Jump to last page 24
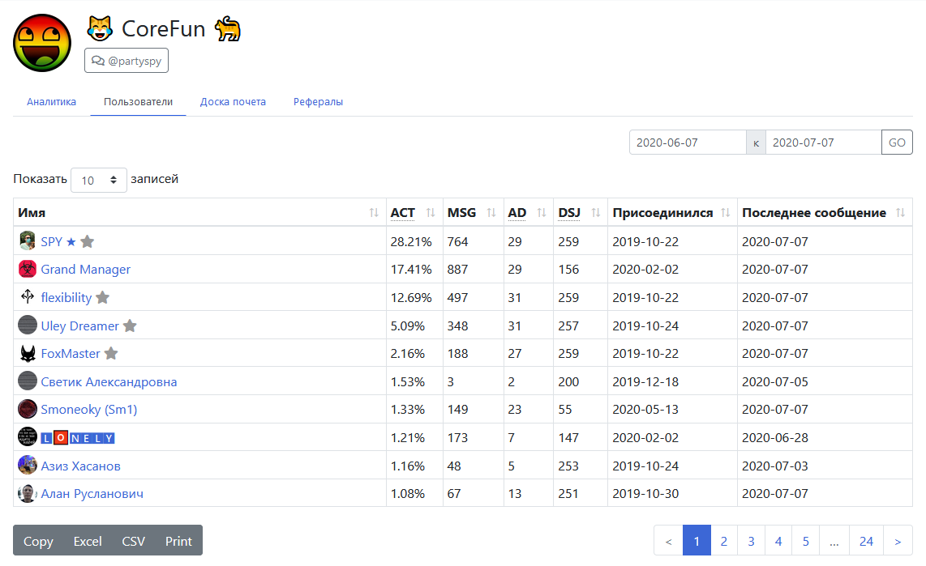926x566 pixels. 866,541
